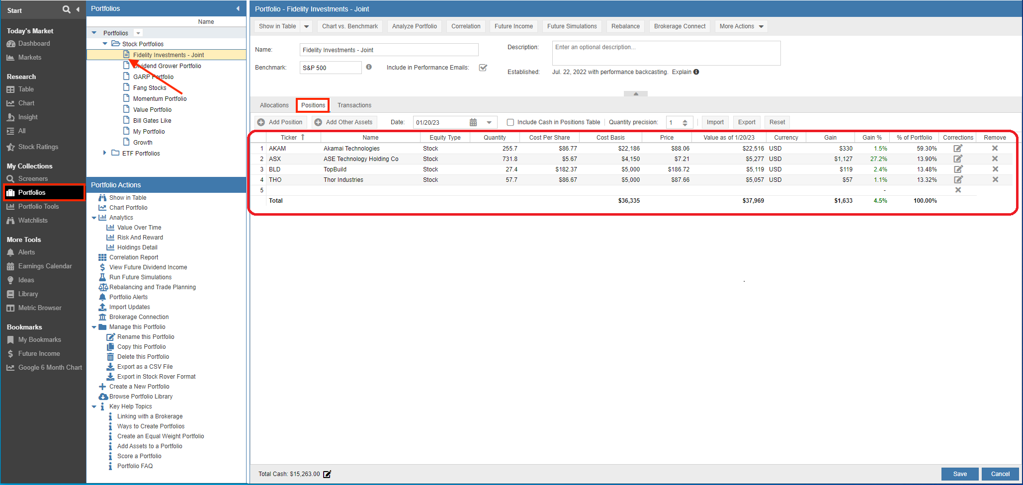Switch to the Transactions tab
Viewport: 1023px width, 485px height.
354,105
